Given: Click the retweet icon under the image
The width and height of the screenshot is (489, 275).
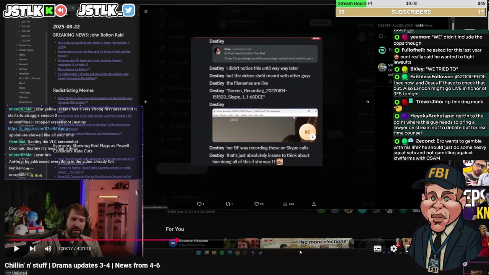Looking at the screenshot, I should [x=228, y=204].
